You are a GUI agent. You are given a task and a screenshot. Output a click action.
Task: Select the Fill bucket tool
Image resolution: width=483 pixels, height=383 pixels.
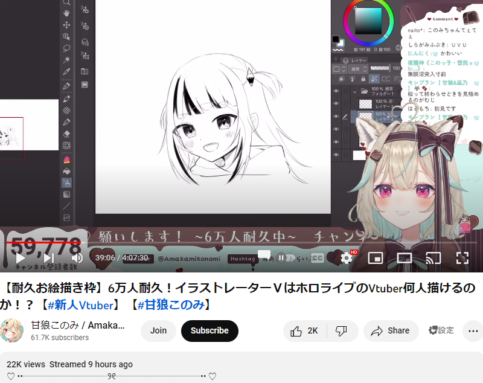pos(66,172)
